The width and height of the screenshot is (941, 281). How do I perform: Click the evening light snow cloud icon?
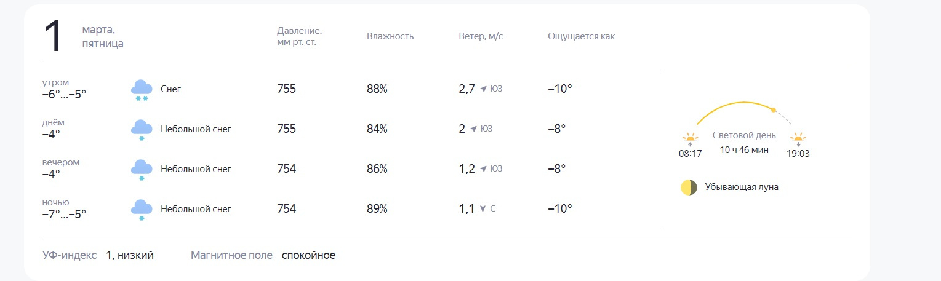click(x=142, y=170)
